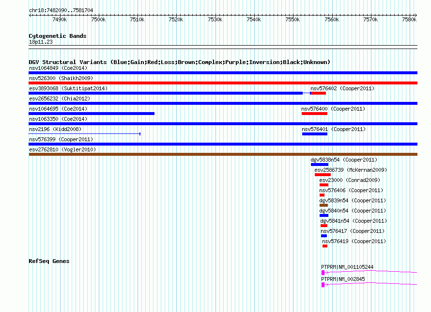Viewport: 431px width, 312px height.
Task: Click the esv23000 (Conrad2009) label
Action: 350,180
